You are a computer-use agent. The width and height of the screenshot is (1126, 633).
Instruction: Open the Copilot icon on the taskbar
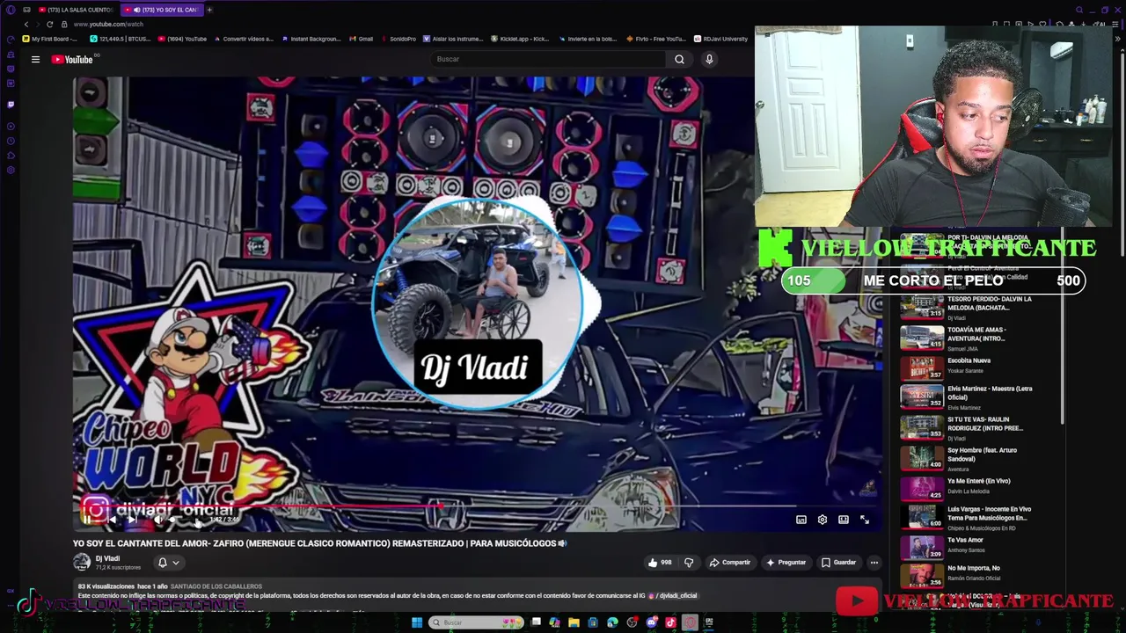point(554,622)
